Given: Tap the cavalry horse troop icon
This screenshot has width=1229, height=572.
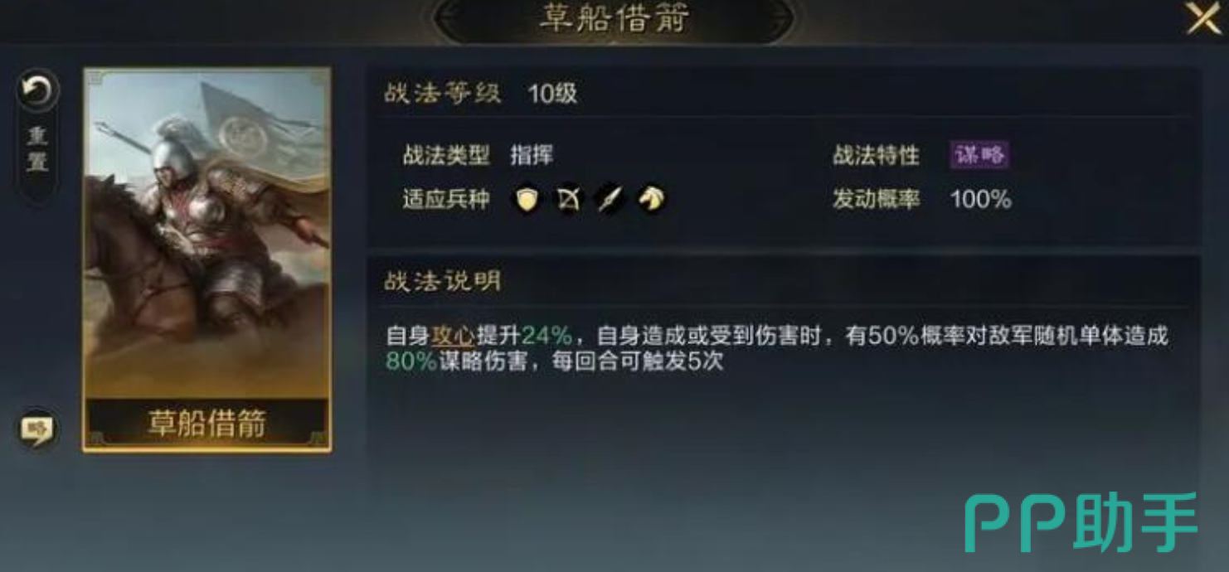Looking at the screenshot, I should pyautogui.click(x=652, y=199).
